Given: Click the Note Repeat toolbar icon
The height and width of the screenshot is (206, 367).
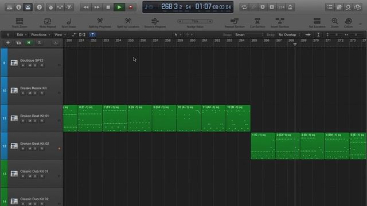Looking at the screenshot, I should coord(48,21).
